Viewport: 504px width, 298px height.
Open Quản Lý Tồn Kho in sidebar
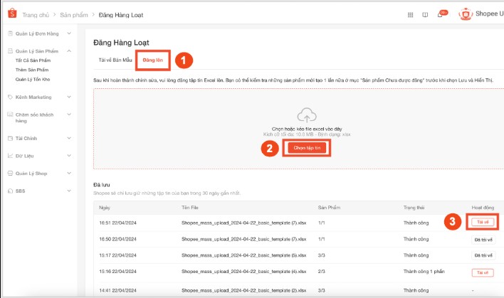(x=33, y=80)
